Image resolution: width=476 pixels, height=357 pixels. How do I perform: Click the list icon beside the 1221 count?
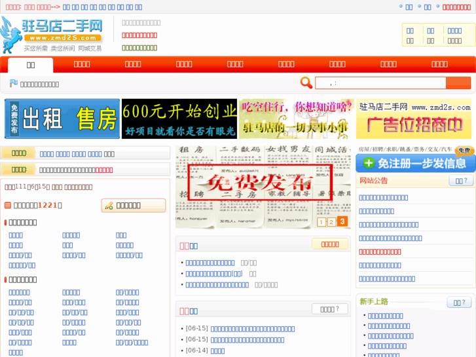[x=8, y=206]
